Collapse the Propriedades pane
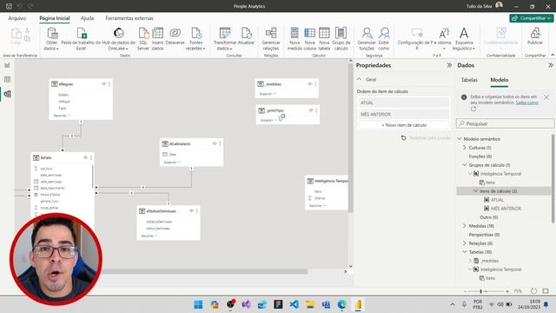The height and width of the screenshot is (313, 556). [449, 65]
